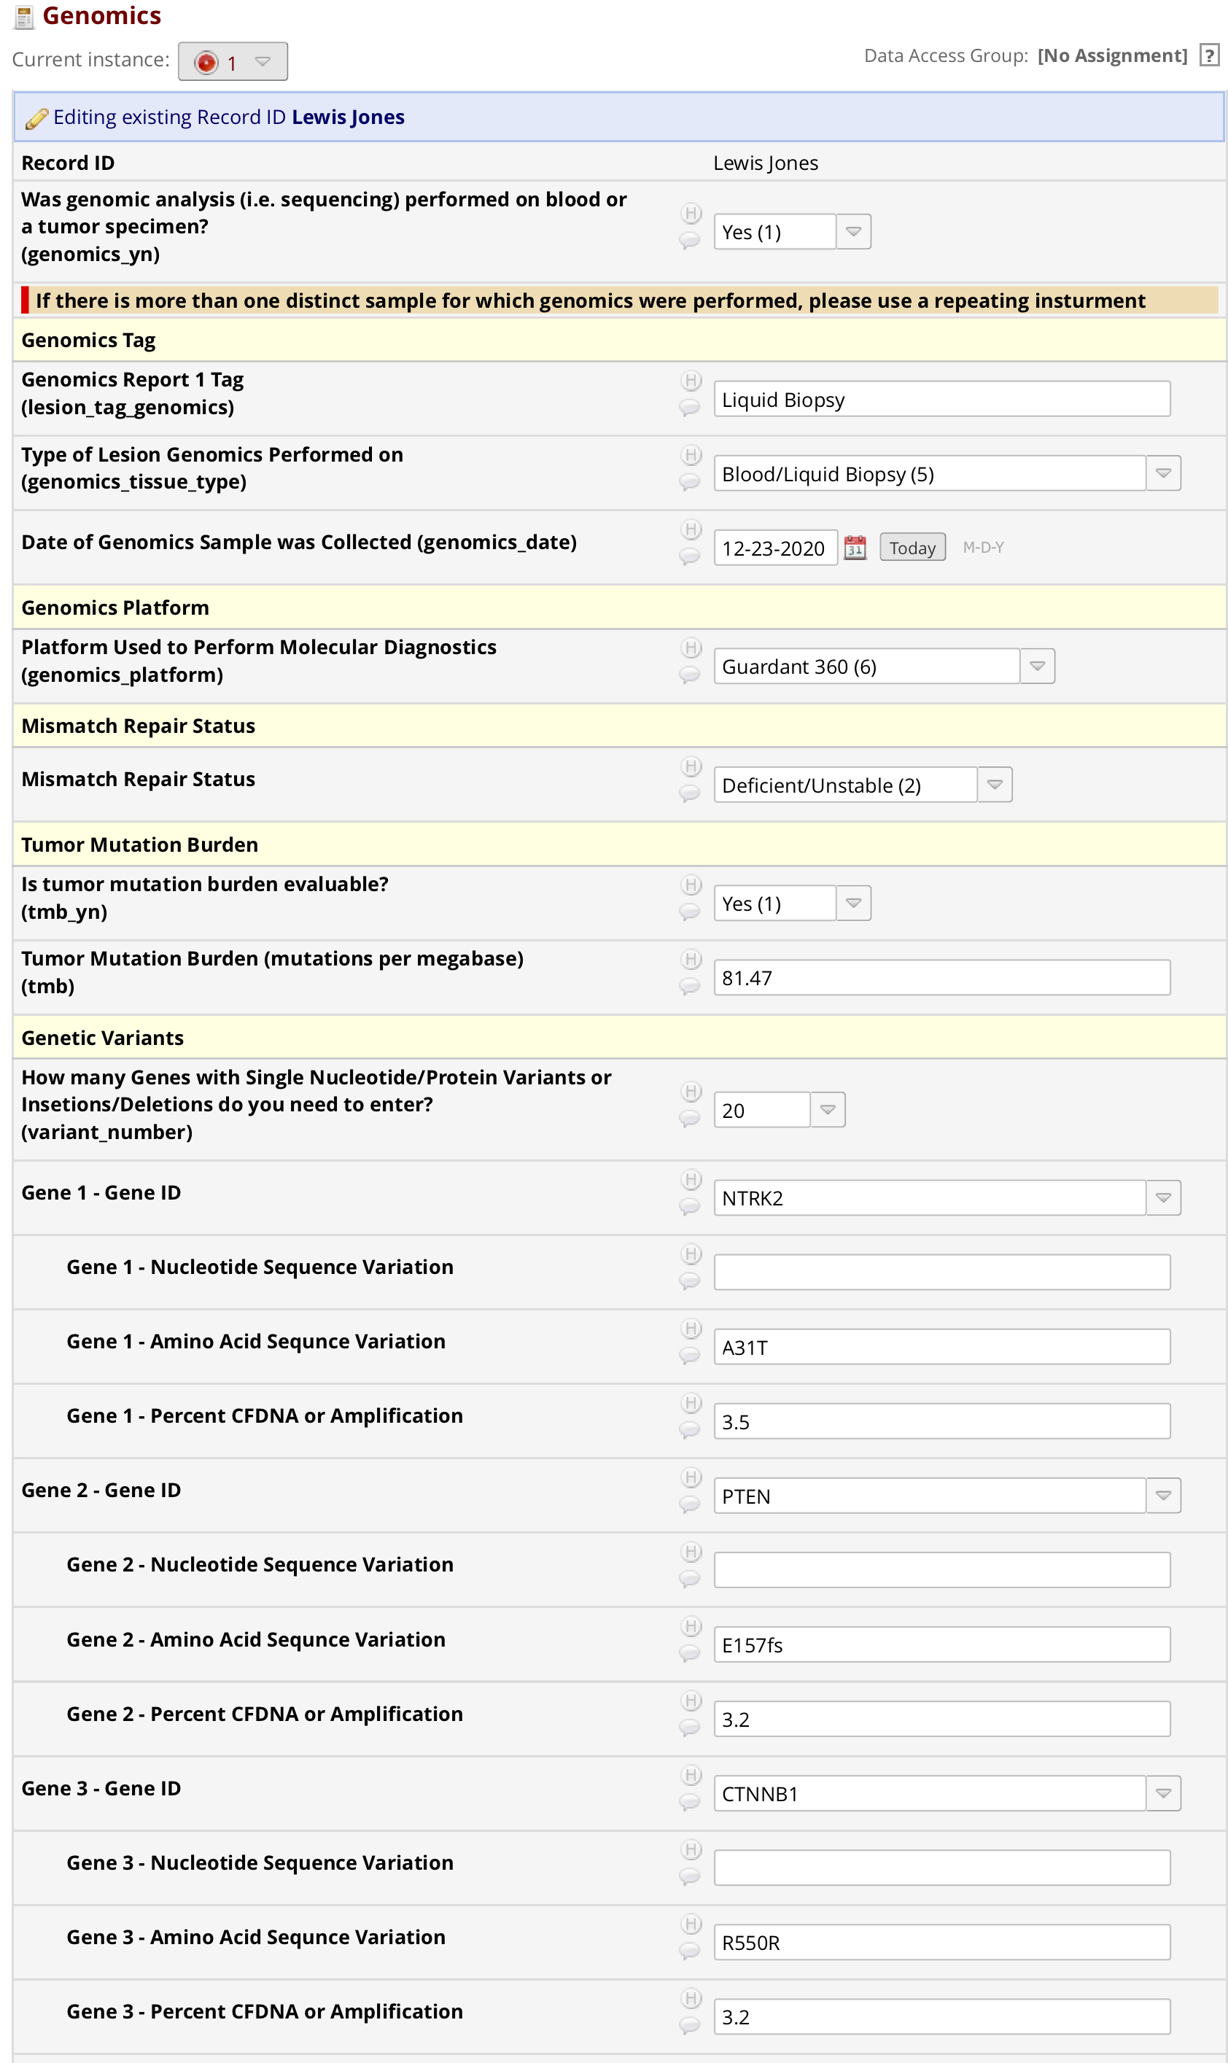The width and height of the screenshot is (1228, 2063).
Task: Open comment balloon for Gene 1 Nucleotide Variation
Action: pyautogui.click(x=689, y=1281)
